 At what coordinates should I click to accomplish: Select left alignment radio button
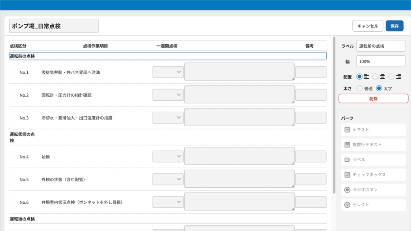[359, 77]
